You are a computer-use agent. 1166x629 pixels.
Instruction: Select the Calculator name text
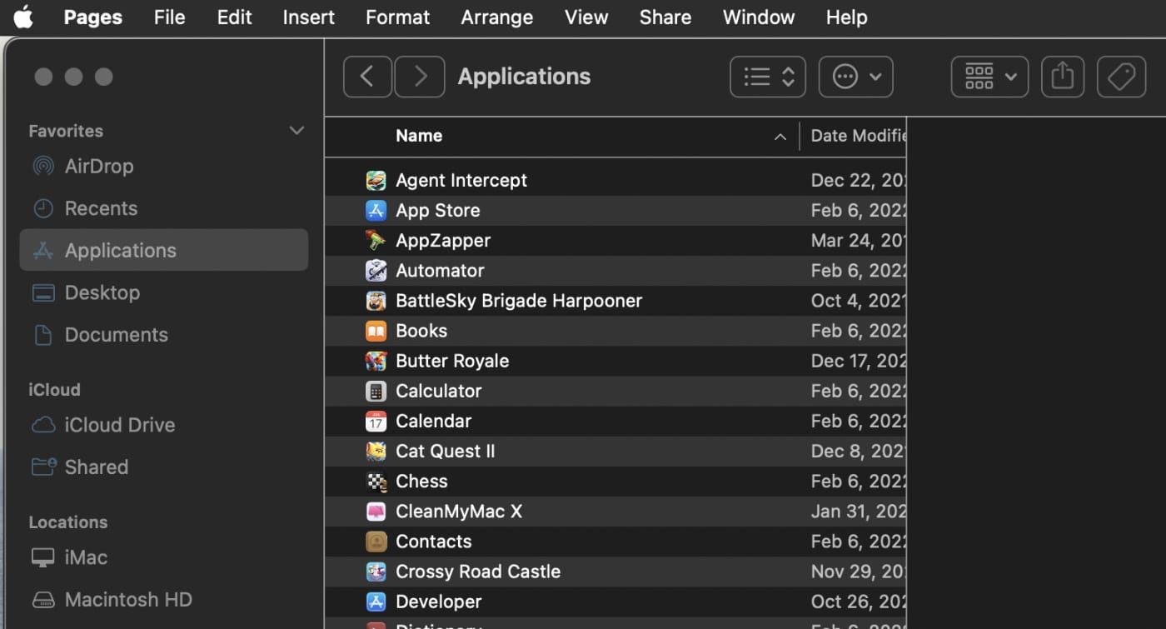[438, 391]
